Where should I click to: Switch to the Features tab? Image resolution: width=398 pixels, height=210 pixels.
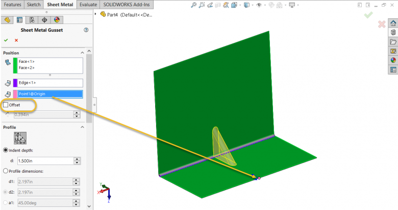(x=13, y=5)
